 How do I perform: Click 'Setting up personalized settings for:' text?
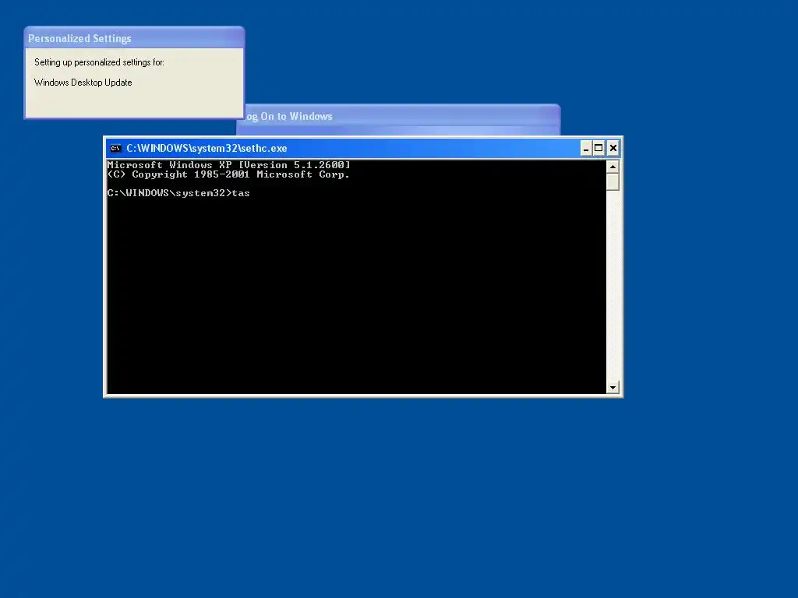click(x=99, y=62)
